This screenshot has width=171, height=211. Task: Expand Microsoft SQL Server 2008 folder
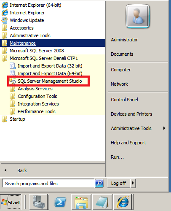tap(37, 51)
